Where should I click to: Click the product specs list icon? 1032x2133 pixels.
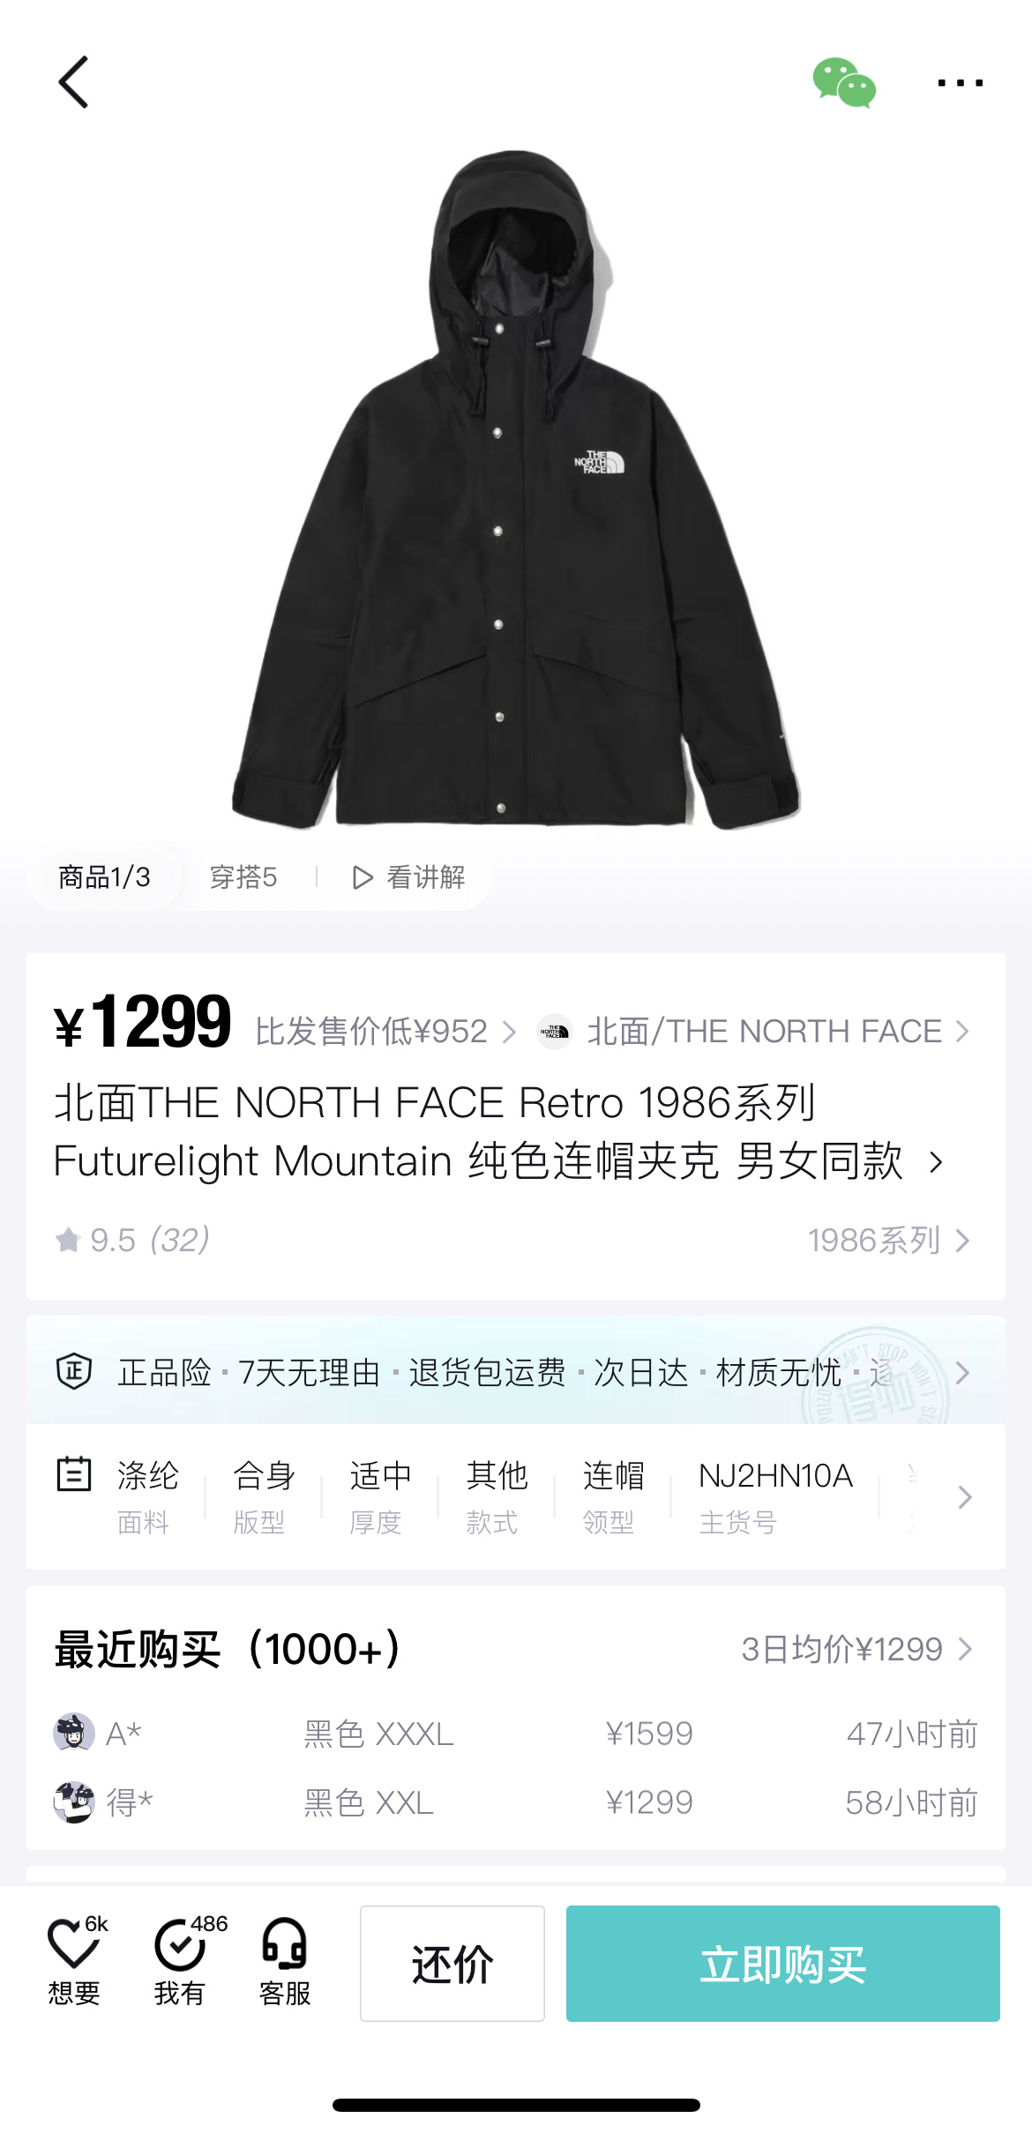[x=74, y=1474]
